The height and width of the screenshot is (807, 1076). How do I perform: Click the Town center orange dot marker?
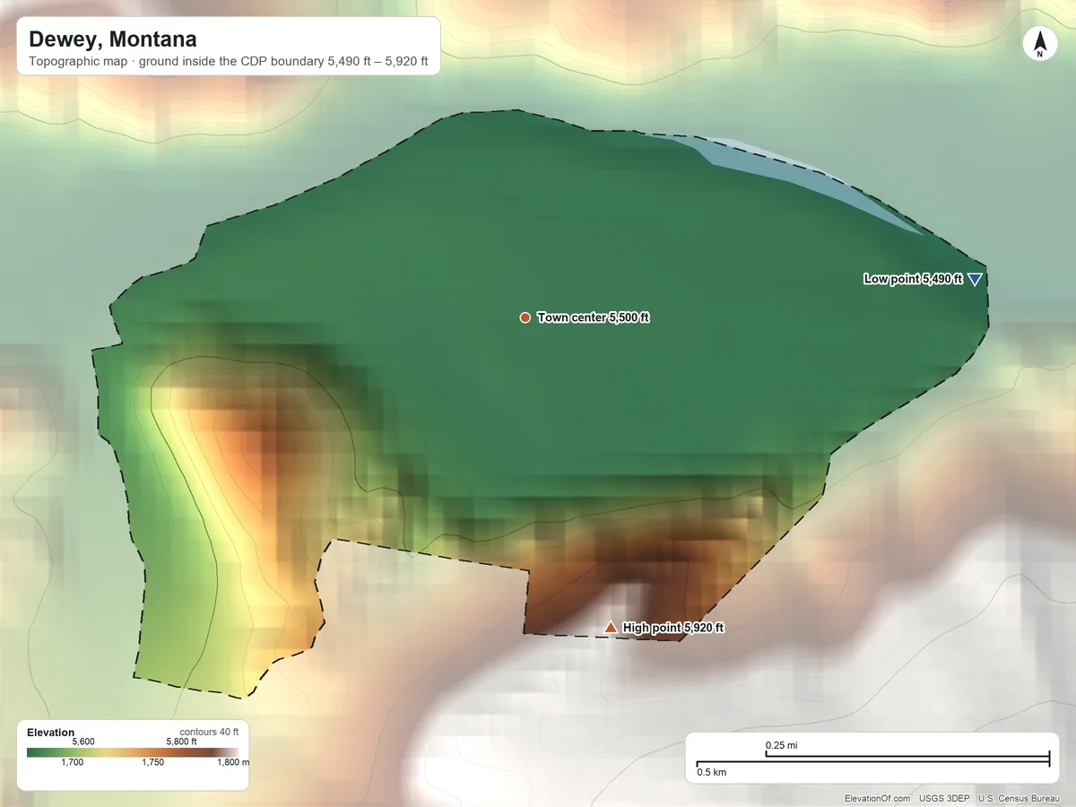coord(525,317)
